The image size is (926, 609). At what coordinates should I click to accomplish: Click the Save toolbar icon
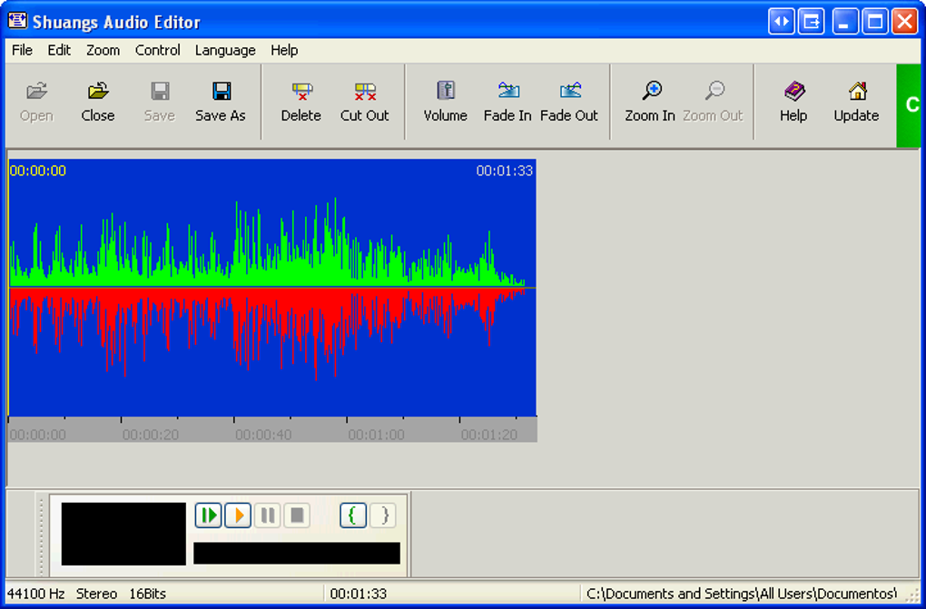coord(160,102)
